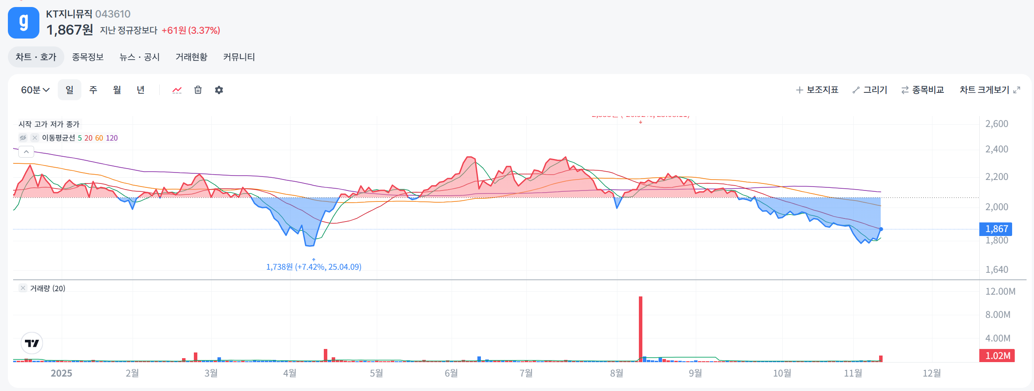Click the KT지니뮤직 stock name
The height and width of the screenshot is (391, 1034).
pyautogui.click(x=69, y=14)
